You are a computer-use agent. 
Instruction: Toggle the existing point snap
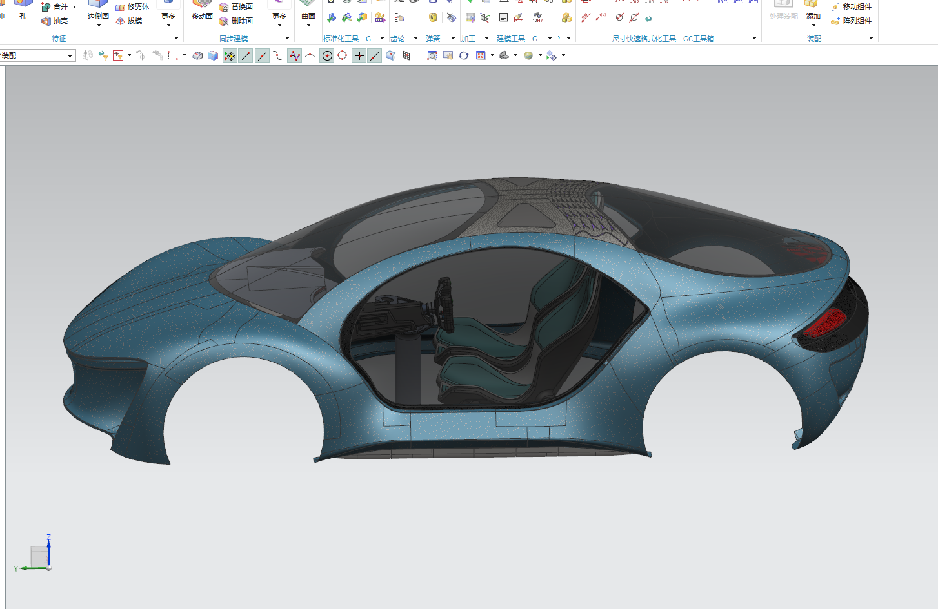coord(359,55)
